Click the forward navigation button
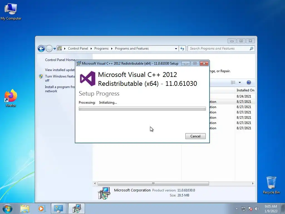This screenshot has width=285, height=214. (x=49, y=48)
